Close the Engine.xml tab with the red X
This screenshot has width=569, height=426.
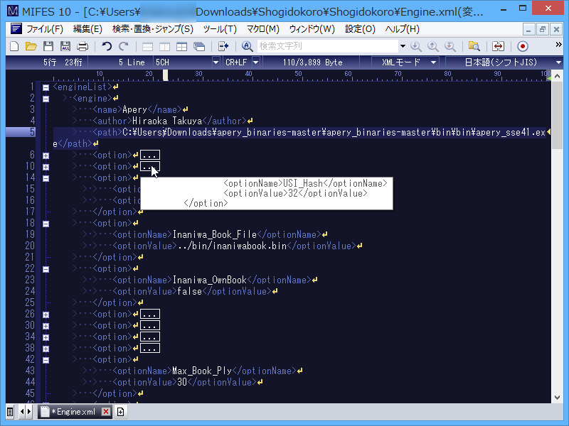[x=105, y=412]
